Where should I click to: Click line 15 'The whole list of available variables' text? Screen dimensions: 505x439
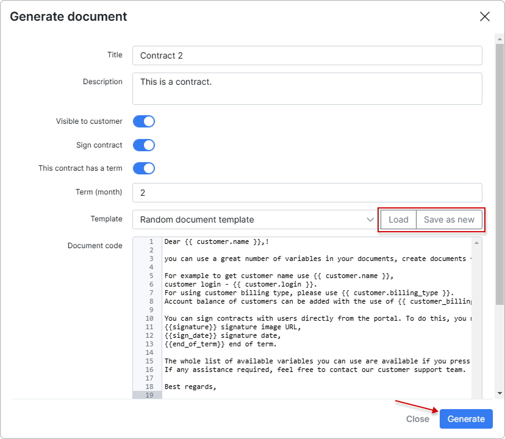tap(317, 361)
